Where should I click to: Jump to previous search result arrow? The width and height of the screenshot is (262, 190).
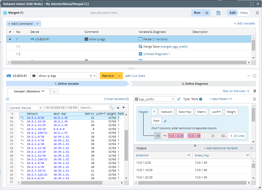(x=118, y=108)
